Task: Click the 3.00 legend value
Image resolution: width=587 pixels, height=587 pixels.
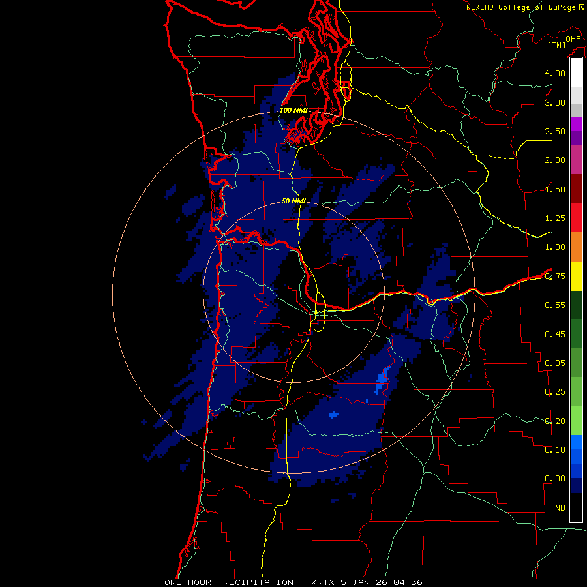Action: (555, 102)
